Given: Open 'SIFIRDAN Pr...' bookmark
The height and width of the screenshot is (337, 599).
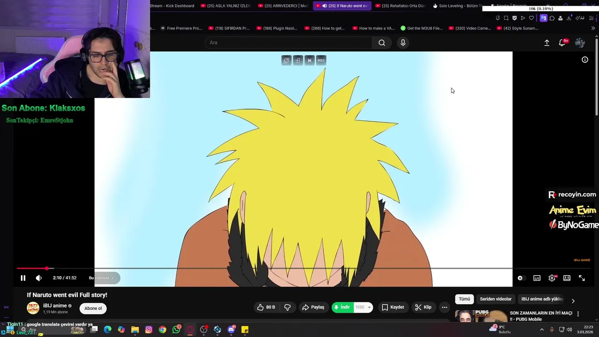Looking at the screenshot, I should 229,28.
